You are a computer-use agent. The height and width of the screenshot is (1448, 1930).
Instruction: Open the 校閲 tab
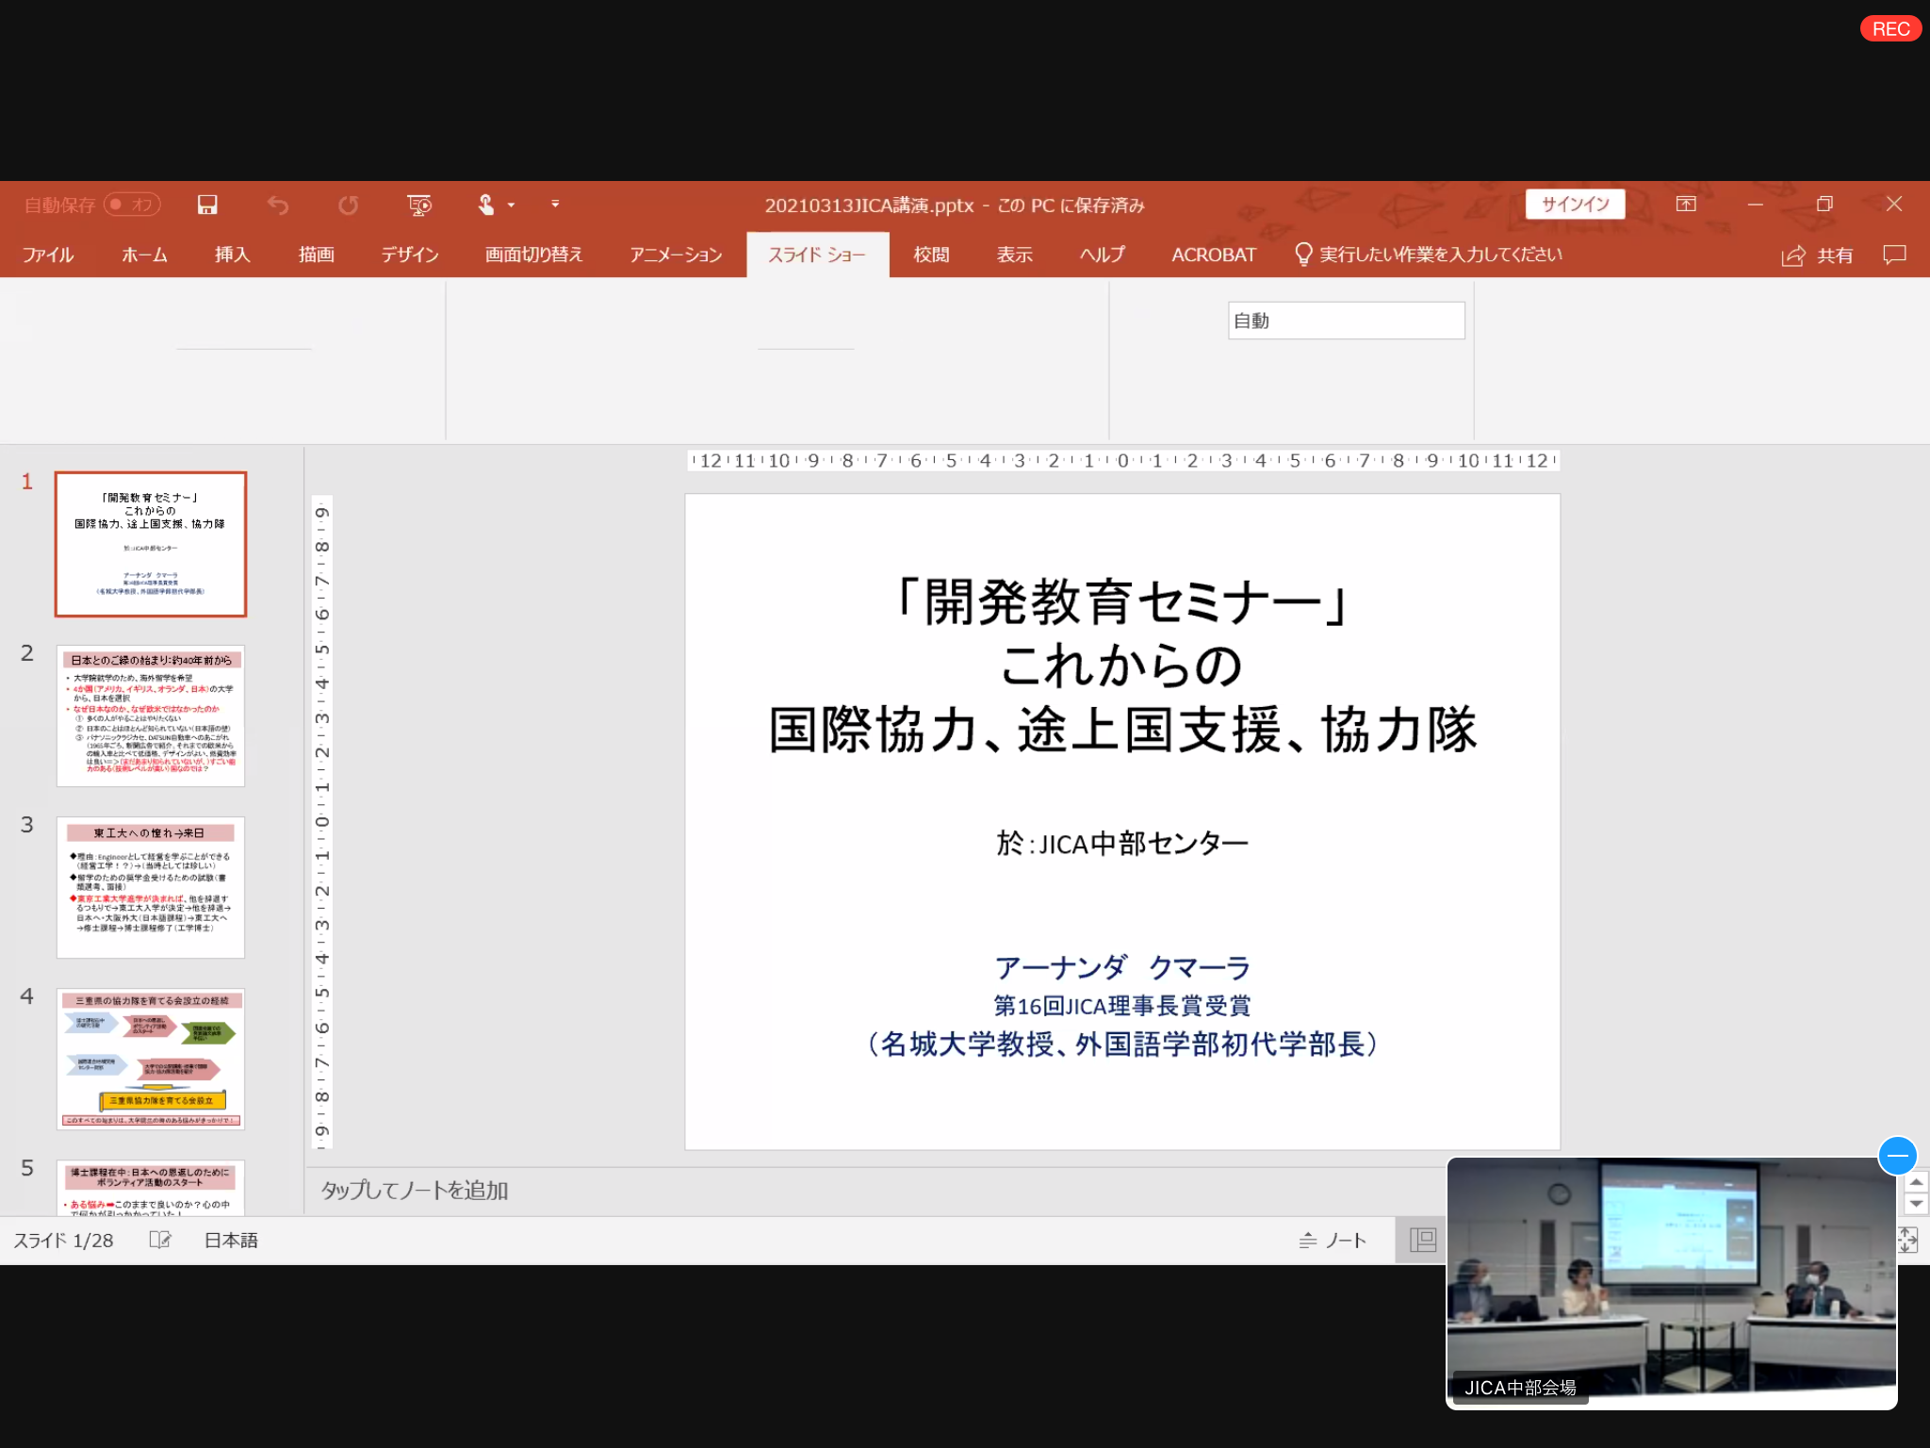click(x=931, y=255)
